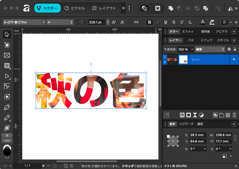Click the FX layer effects icon
The width and height of the screenshot is (239, 169).
[182, 115]
